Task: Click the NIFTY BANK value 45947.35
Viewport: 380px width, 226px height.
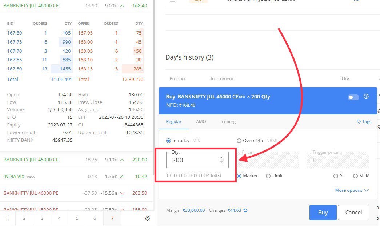Action: pyautogui.click(x=62, y=140)
